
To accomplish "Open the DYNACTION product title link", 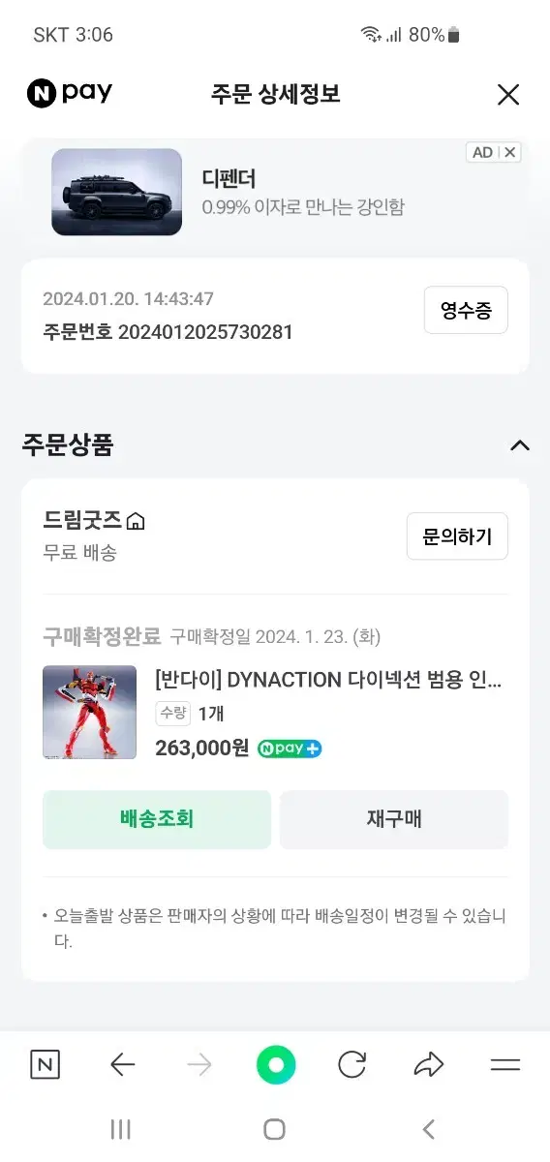I will pyautogui.click(x=328, y=679).
